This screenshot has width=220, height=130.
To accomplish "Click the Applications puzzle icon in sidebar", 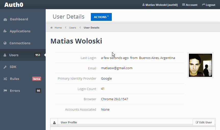I will [5, 31].
